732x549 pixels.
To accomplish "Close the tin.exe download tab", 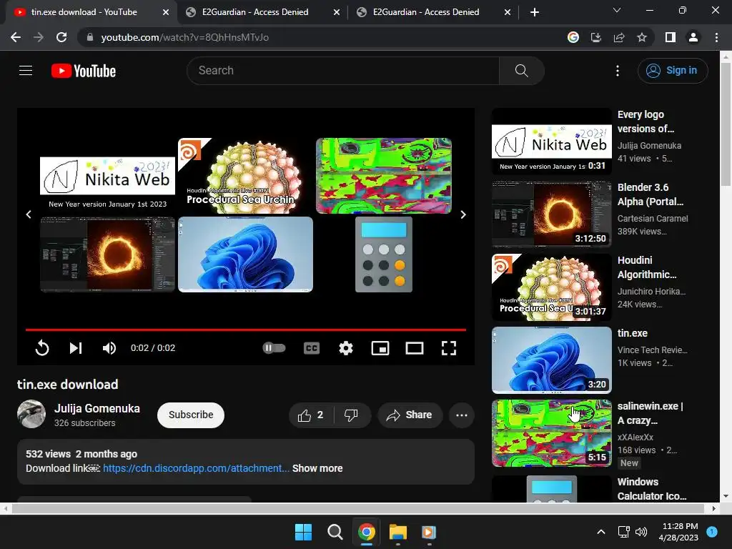I will [x=166, y=12].
